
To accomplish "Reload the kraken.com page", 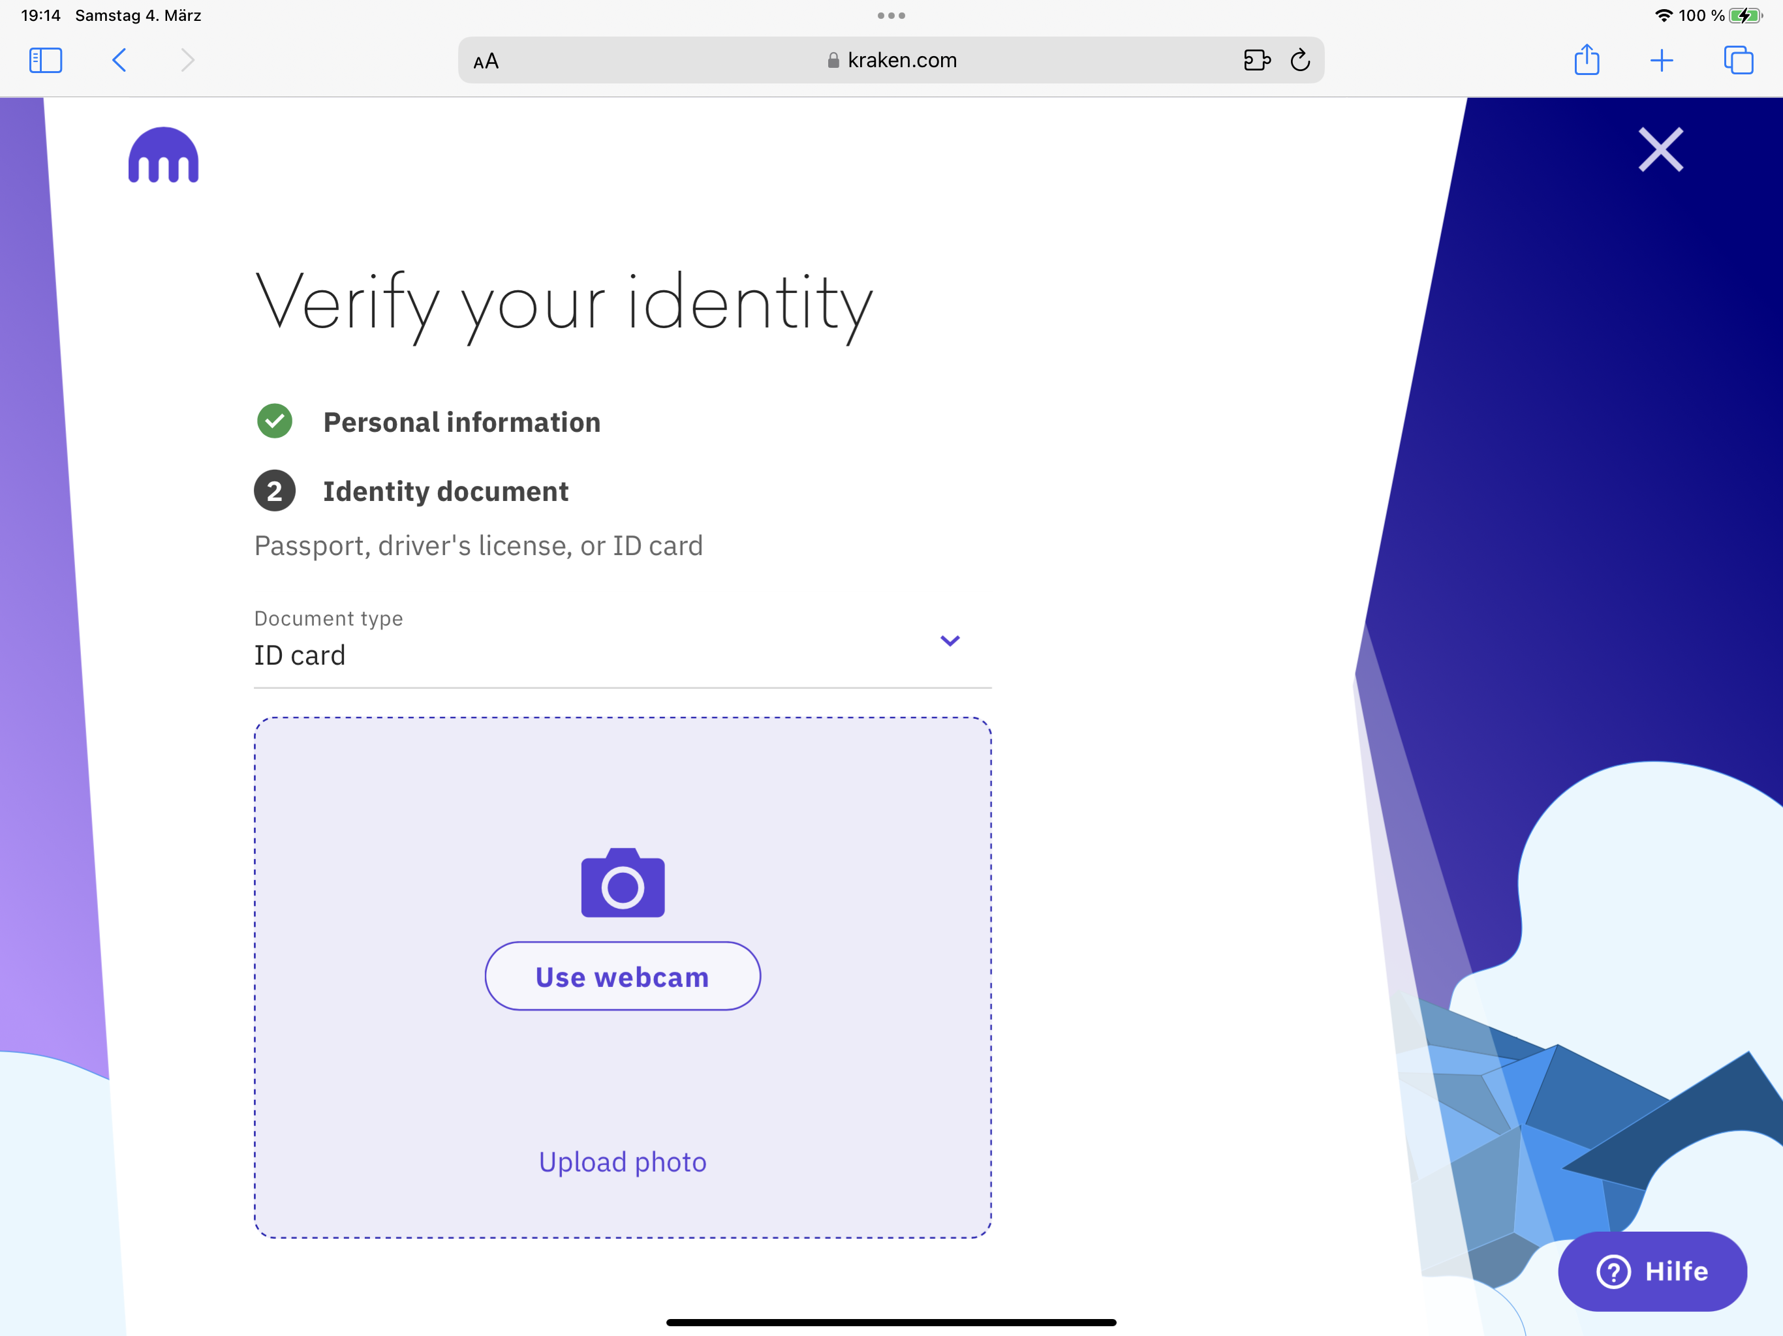I will click(1300, 61).
